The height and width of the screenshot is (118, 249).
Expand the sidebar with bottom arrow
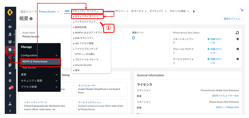[10, 111]
